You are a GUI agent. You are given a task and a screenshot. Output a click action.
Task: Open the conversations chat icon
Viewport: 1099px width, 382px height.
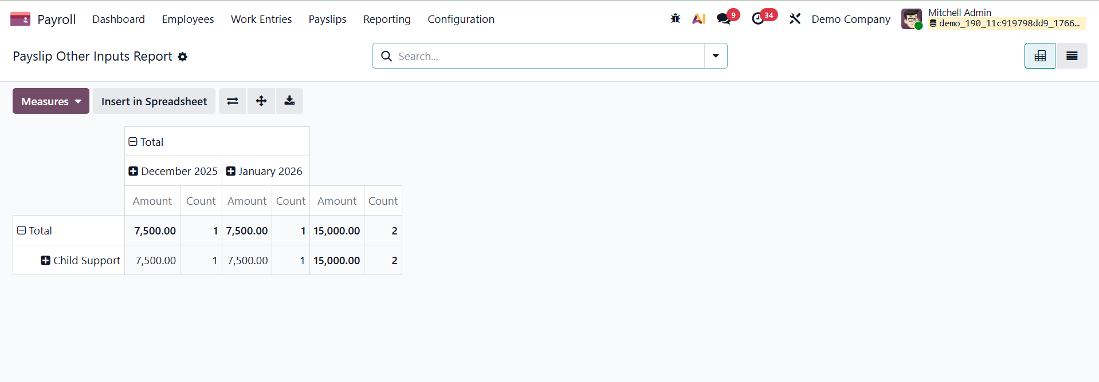724,19
